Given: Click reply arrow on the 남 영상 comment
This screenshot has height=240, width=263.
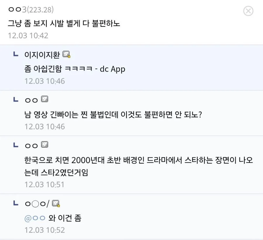Looking at the screenshot, I should pos(16,100).
